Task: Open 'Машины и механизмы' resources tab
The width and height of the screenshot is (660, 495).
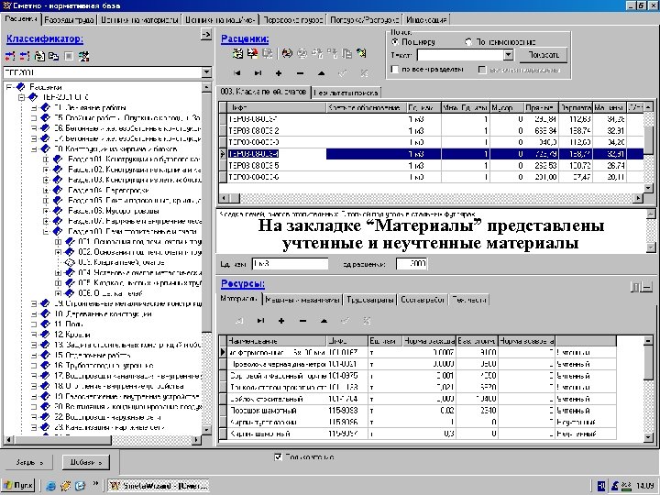Action: point(302,299)
